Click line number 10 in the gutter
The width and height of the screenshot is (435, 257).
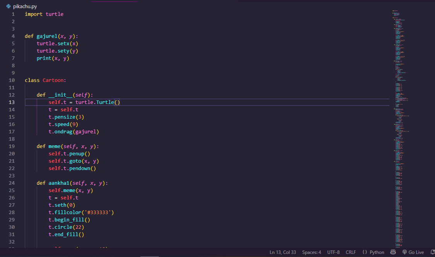click(x=12, y=80)
